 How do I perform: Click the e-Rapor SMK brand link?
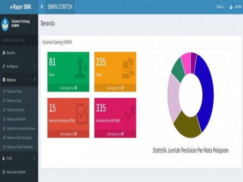coord(21,7)
